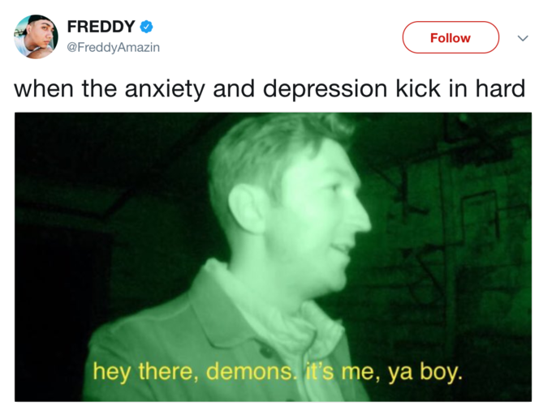Click 'hey there' in the subtitle

(144, 373)
